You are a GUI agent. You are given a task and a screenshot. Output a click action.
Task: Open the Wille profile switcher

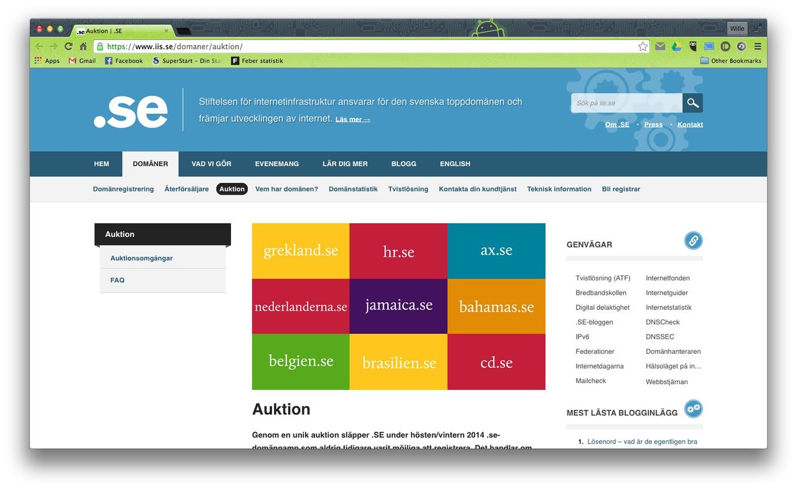point(737,29)
